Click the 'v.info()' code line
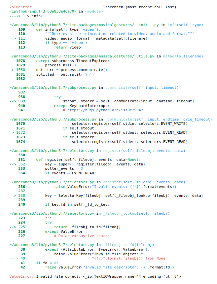Image resolution: width=217 pixels, height=284 pixels. 36,16
